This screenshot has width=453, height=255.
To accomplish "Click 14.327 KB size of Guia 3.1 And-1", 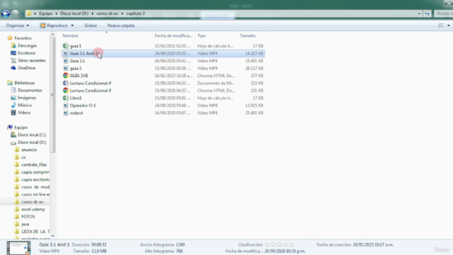I will pos(254,53).
